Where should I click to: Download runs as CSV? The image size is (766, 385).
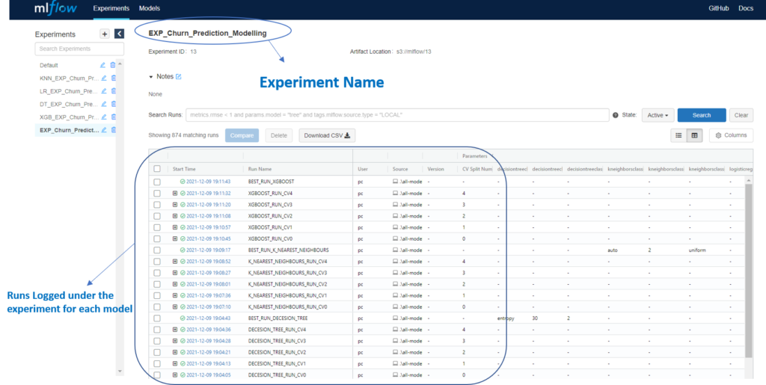point(327,135)
